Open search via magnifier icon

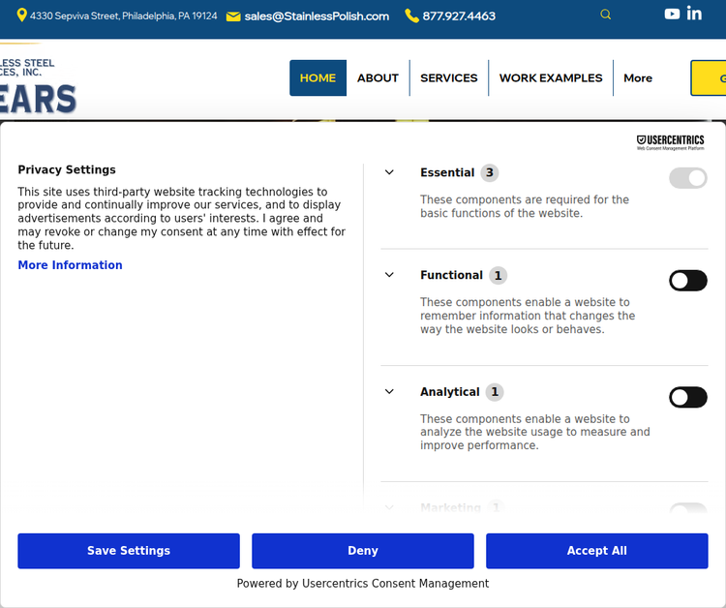coord(606,15)
